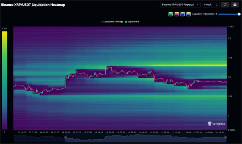Click the 1.31B color scale gradient bar
The height and width of the screenshot is (144, 242).
5,80
